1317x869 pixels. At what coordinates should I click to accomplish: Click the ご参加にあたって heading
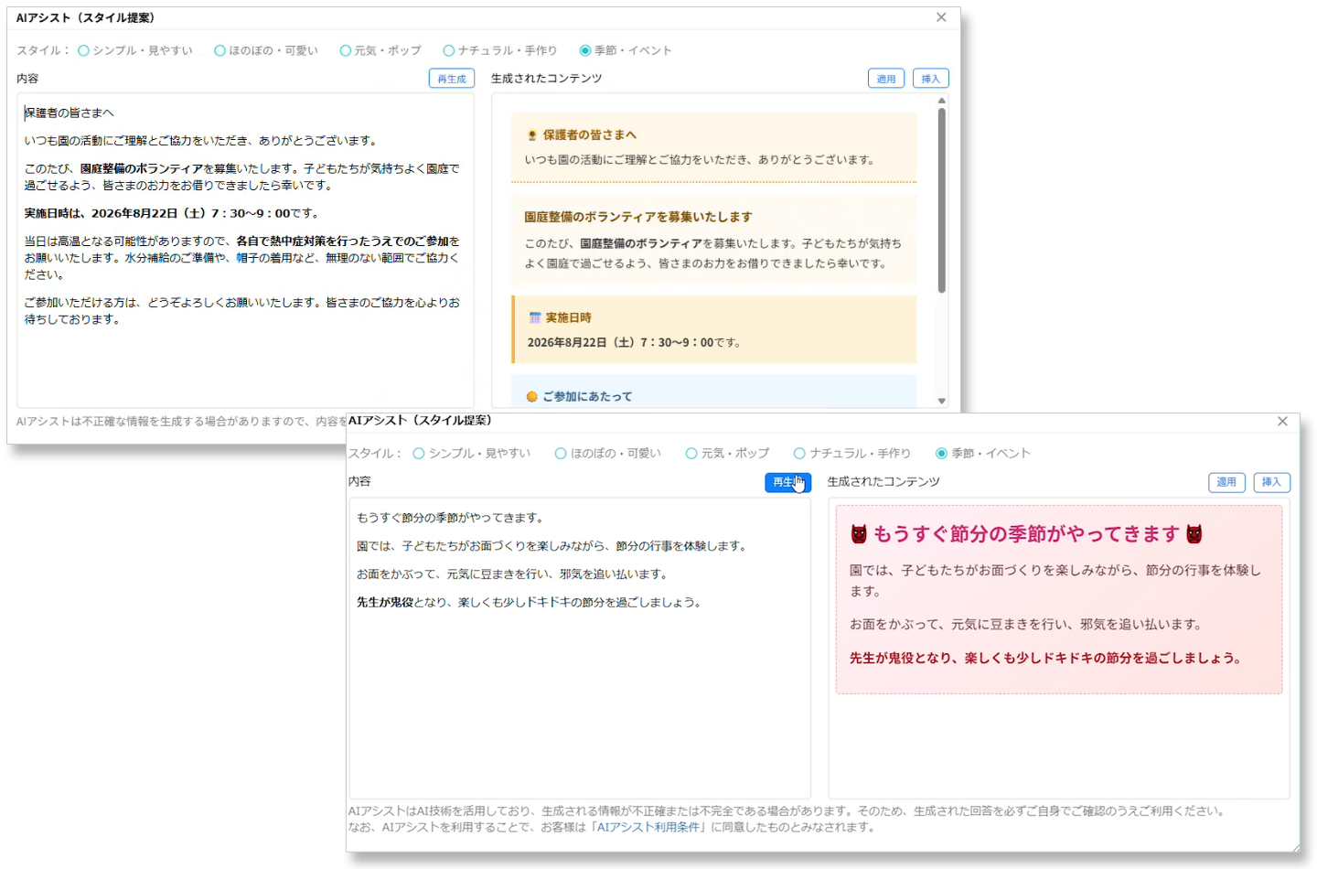[x=587, y=397]
